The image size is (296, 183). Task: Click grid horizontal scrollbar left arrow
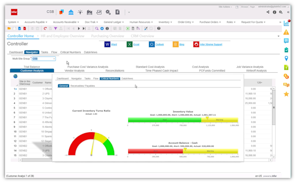coord(20,160)
